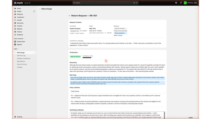The width and height of the screenshot is (211, 119).
Task: Click the Discounts icon
Action: [15, 23]
